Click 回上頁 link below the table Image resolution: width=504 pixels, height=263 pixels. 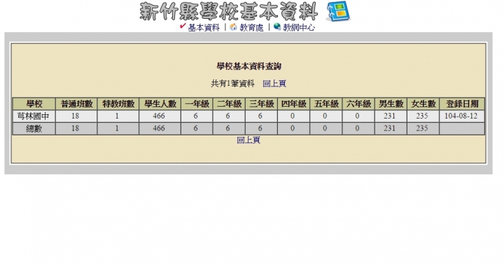[248, 140]
